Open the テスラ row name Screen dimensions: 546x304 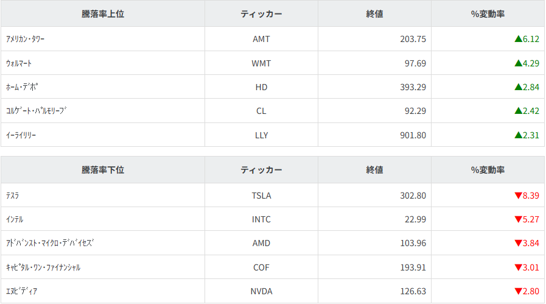click(x=12, y=196)
